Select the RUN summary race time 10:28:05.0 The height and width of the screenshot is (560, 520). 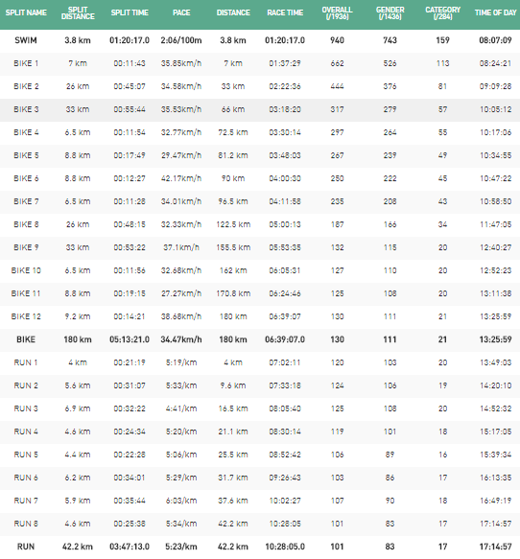tap(285, 547)
